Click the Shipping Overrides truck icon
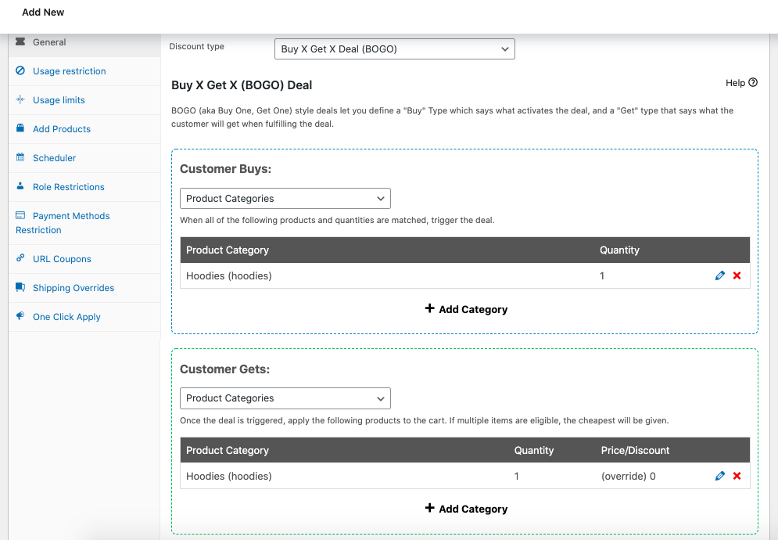Viewport: 778px width, 540px height. click(20, 287)
